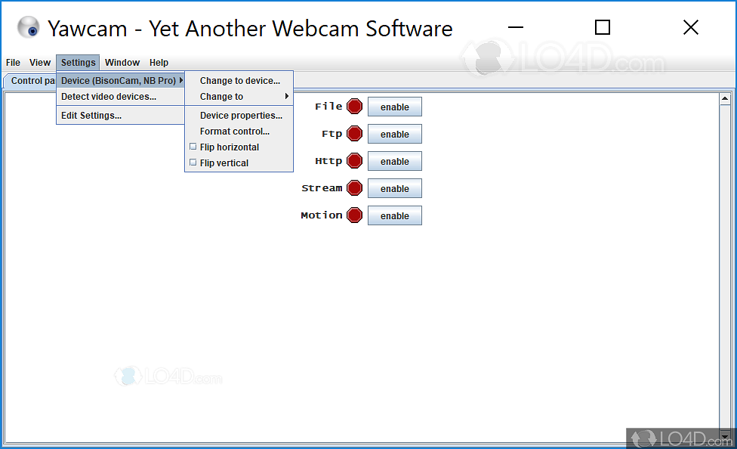
Task: Enable the Http output
Action: 395,162
